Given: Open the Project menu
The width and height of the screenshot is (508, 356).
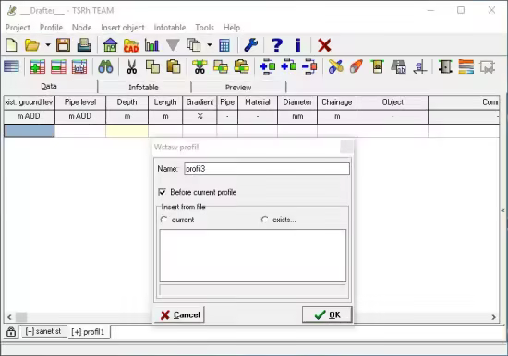Looking at the screenshot, I should [18, 28].
